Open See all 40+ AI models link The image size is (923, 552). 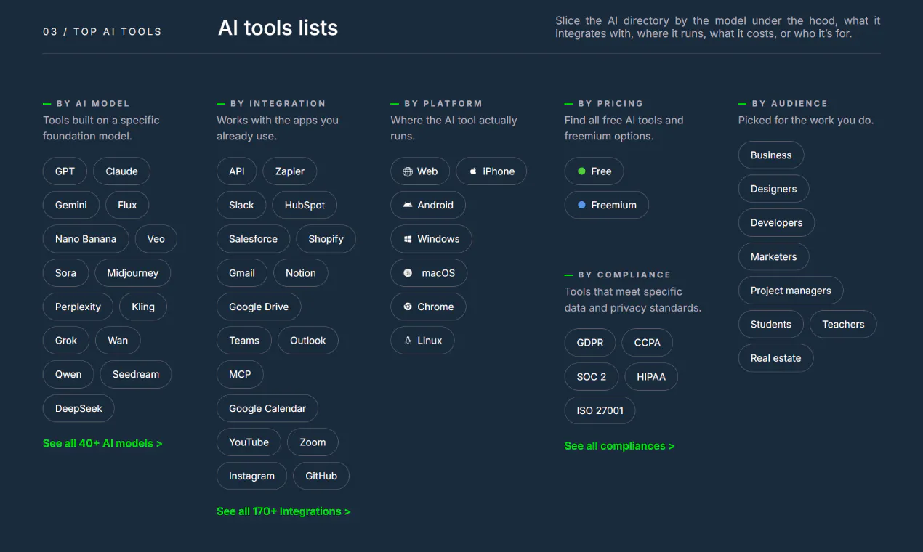click(x=102, y=443)
